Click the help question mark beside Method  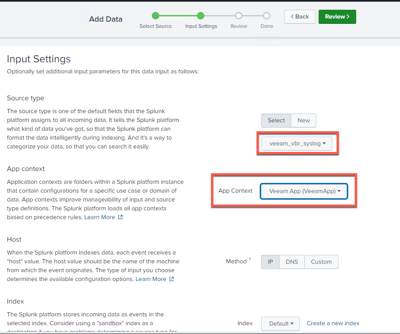(250, 260)
